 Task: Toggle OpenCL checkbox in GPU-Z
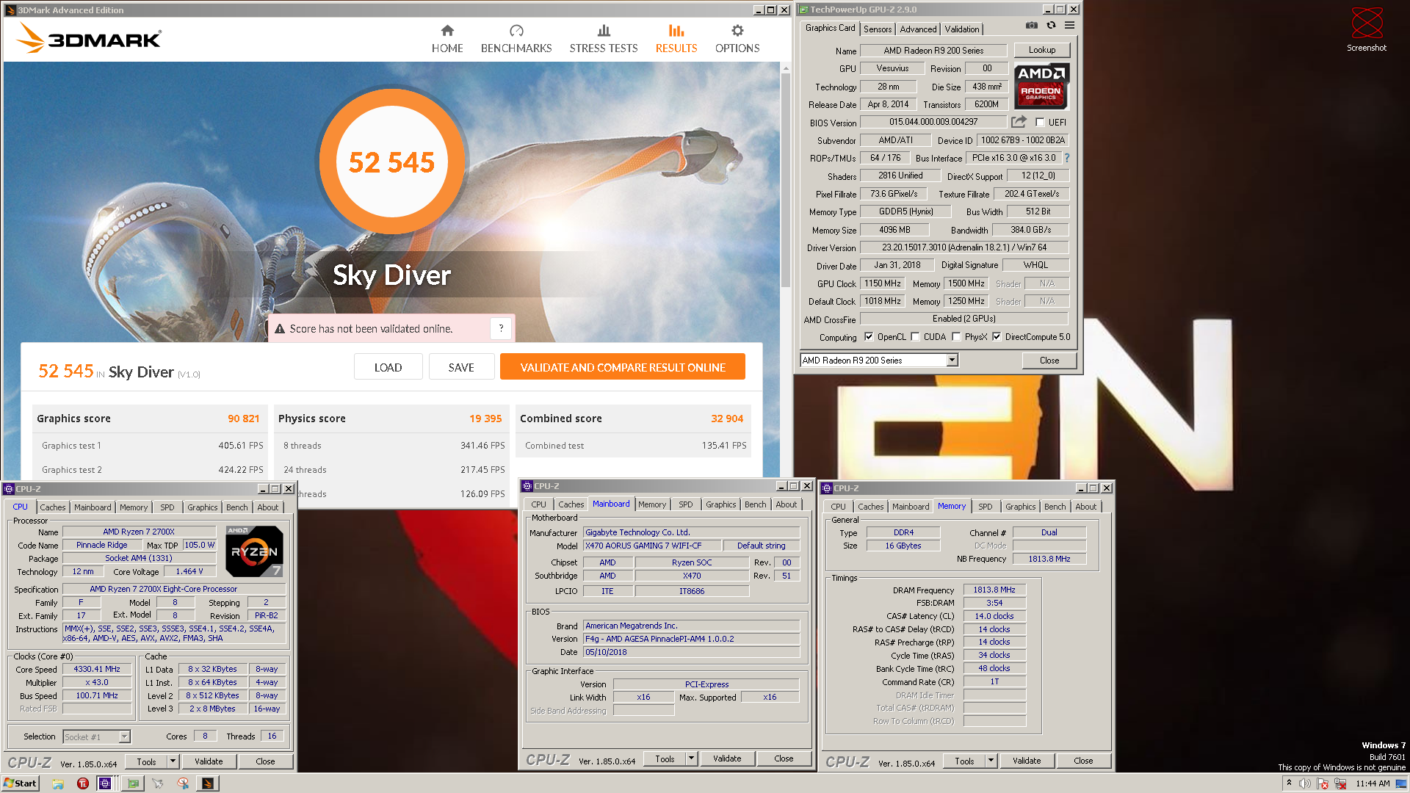click(869, 337)
